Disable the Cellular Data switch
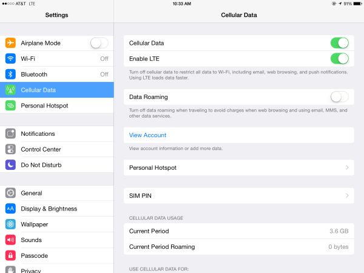Screen dimensions: 364x273 pos(339,43)
